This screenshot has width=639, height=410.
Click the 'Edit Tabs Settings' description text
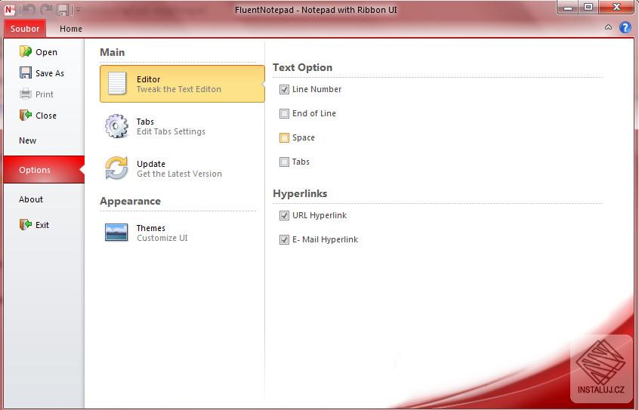click(x=171, y=131)
